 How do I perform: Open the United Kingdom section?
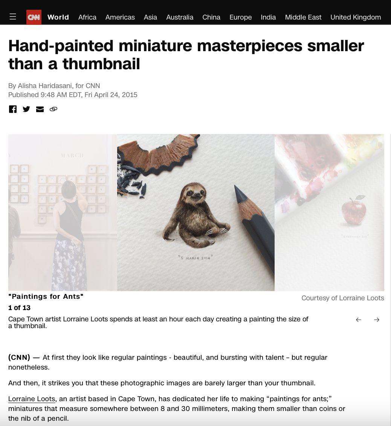[356, 17]
